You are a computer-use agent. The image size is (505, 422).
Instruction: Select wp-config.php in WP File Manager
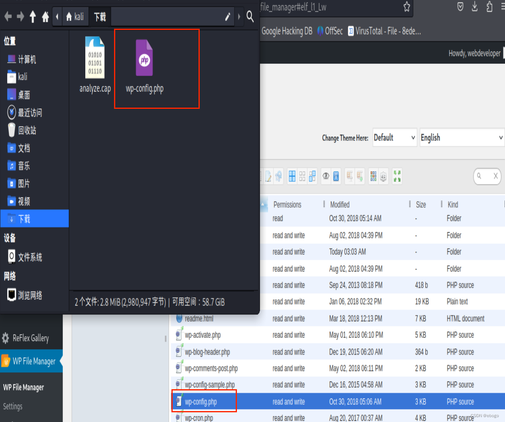point(338,401)
